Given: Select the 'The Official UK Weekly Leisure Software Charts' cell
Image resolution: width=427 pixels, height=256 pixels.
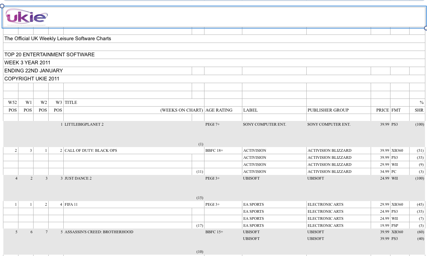Looking at the screenshot, I should tap(58, 39).
